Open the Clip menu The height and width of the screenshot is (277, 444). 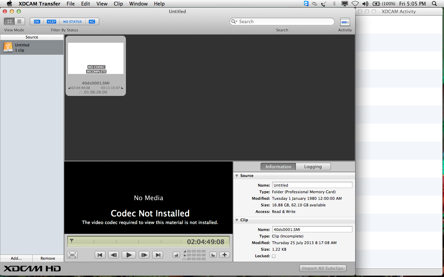click(x=118, y=4)
